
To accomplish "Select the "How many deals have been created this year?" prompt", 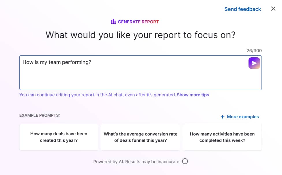I will click(x=59, y=137).
